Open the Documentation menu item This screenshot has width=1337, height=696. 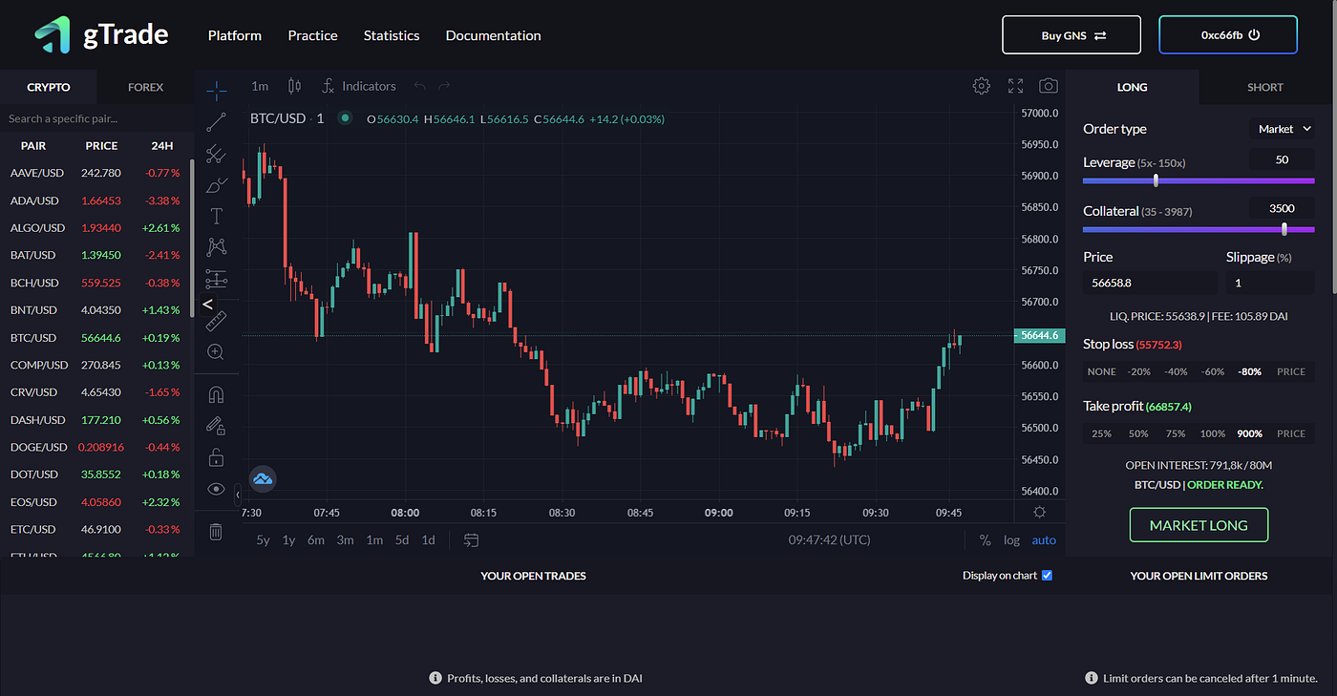(x=494, y=35)
